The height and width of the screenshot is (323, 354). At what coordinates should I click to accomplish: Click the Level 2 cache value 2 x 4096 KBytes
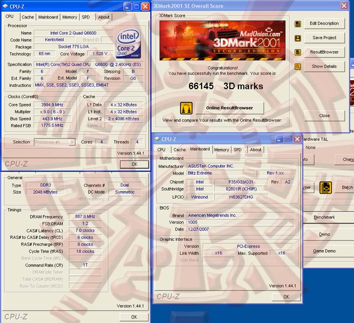[x=124, y=119]
